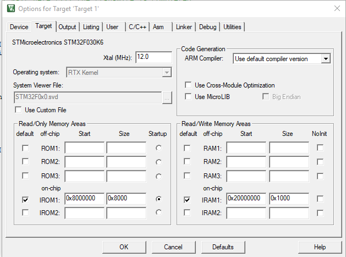Image resolution: width=346 pixels, height=257 pixels.
Task: Edit IROM1 Size value 0x8000
Action: click(126, 199)
